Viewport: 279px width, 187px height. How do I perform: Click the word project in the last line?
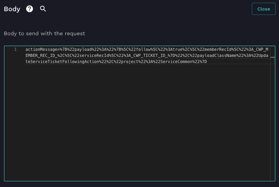click(x=130, y=62)
